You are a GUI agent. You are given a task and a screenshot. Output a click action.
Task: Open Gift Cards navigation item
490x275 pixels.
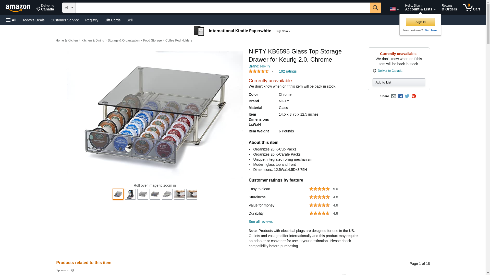(x=112, y=20)
